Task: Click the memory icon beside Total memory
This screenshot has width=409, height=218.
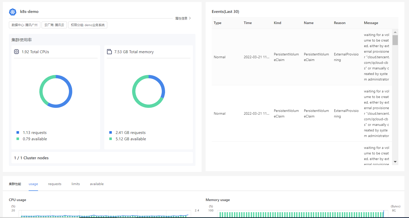Action: coord(109,52)
